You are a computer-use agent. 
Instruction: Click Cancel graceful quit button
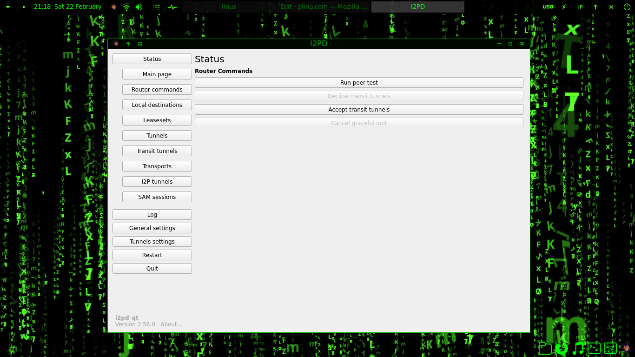click(x=359, y=123)
